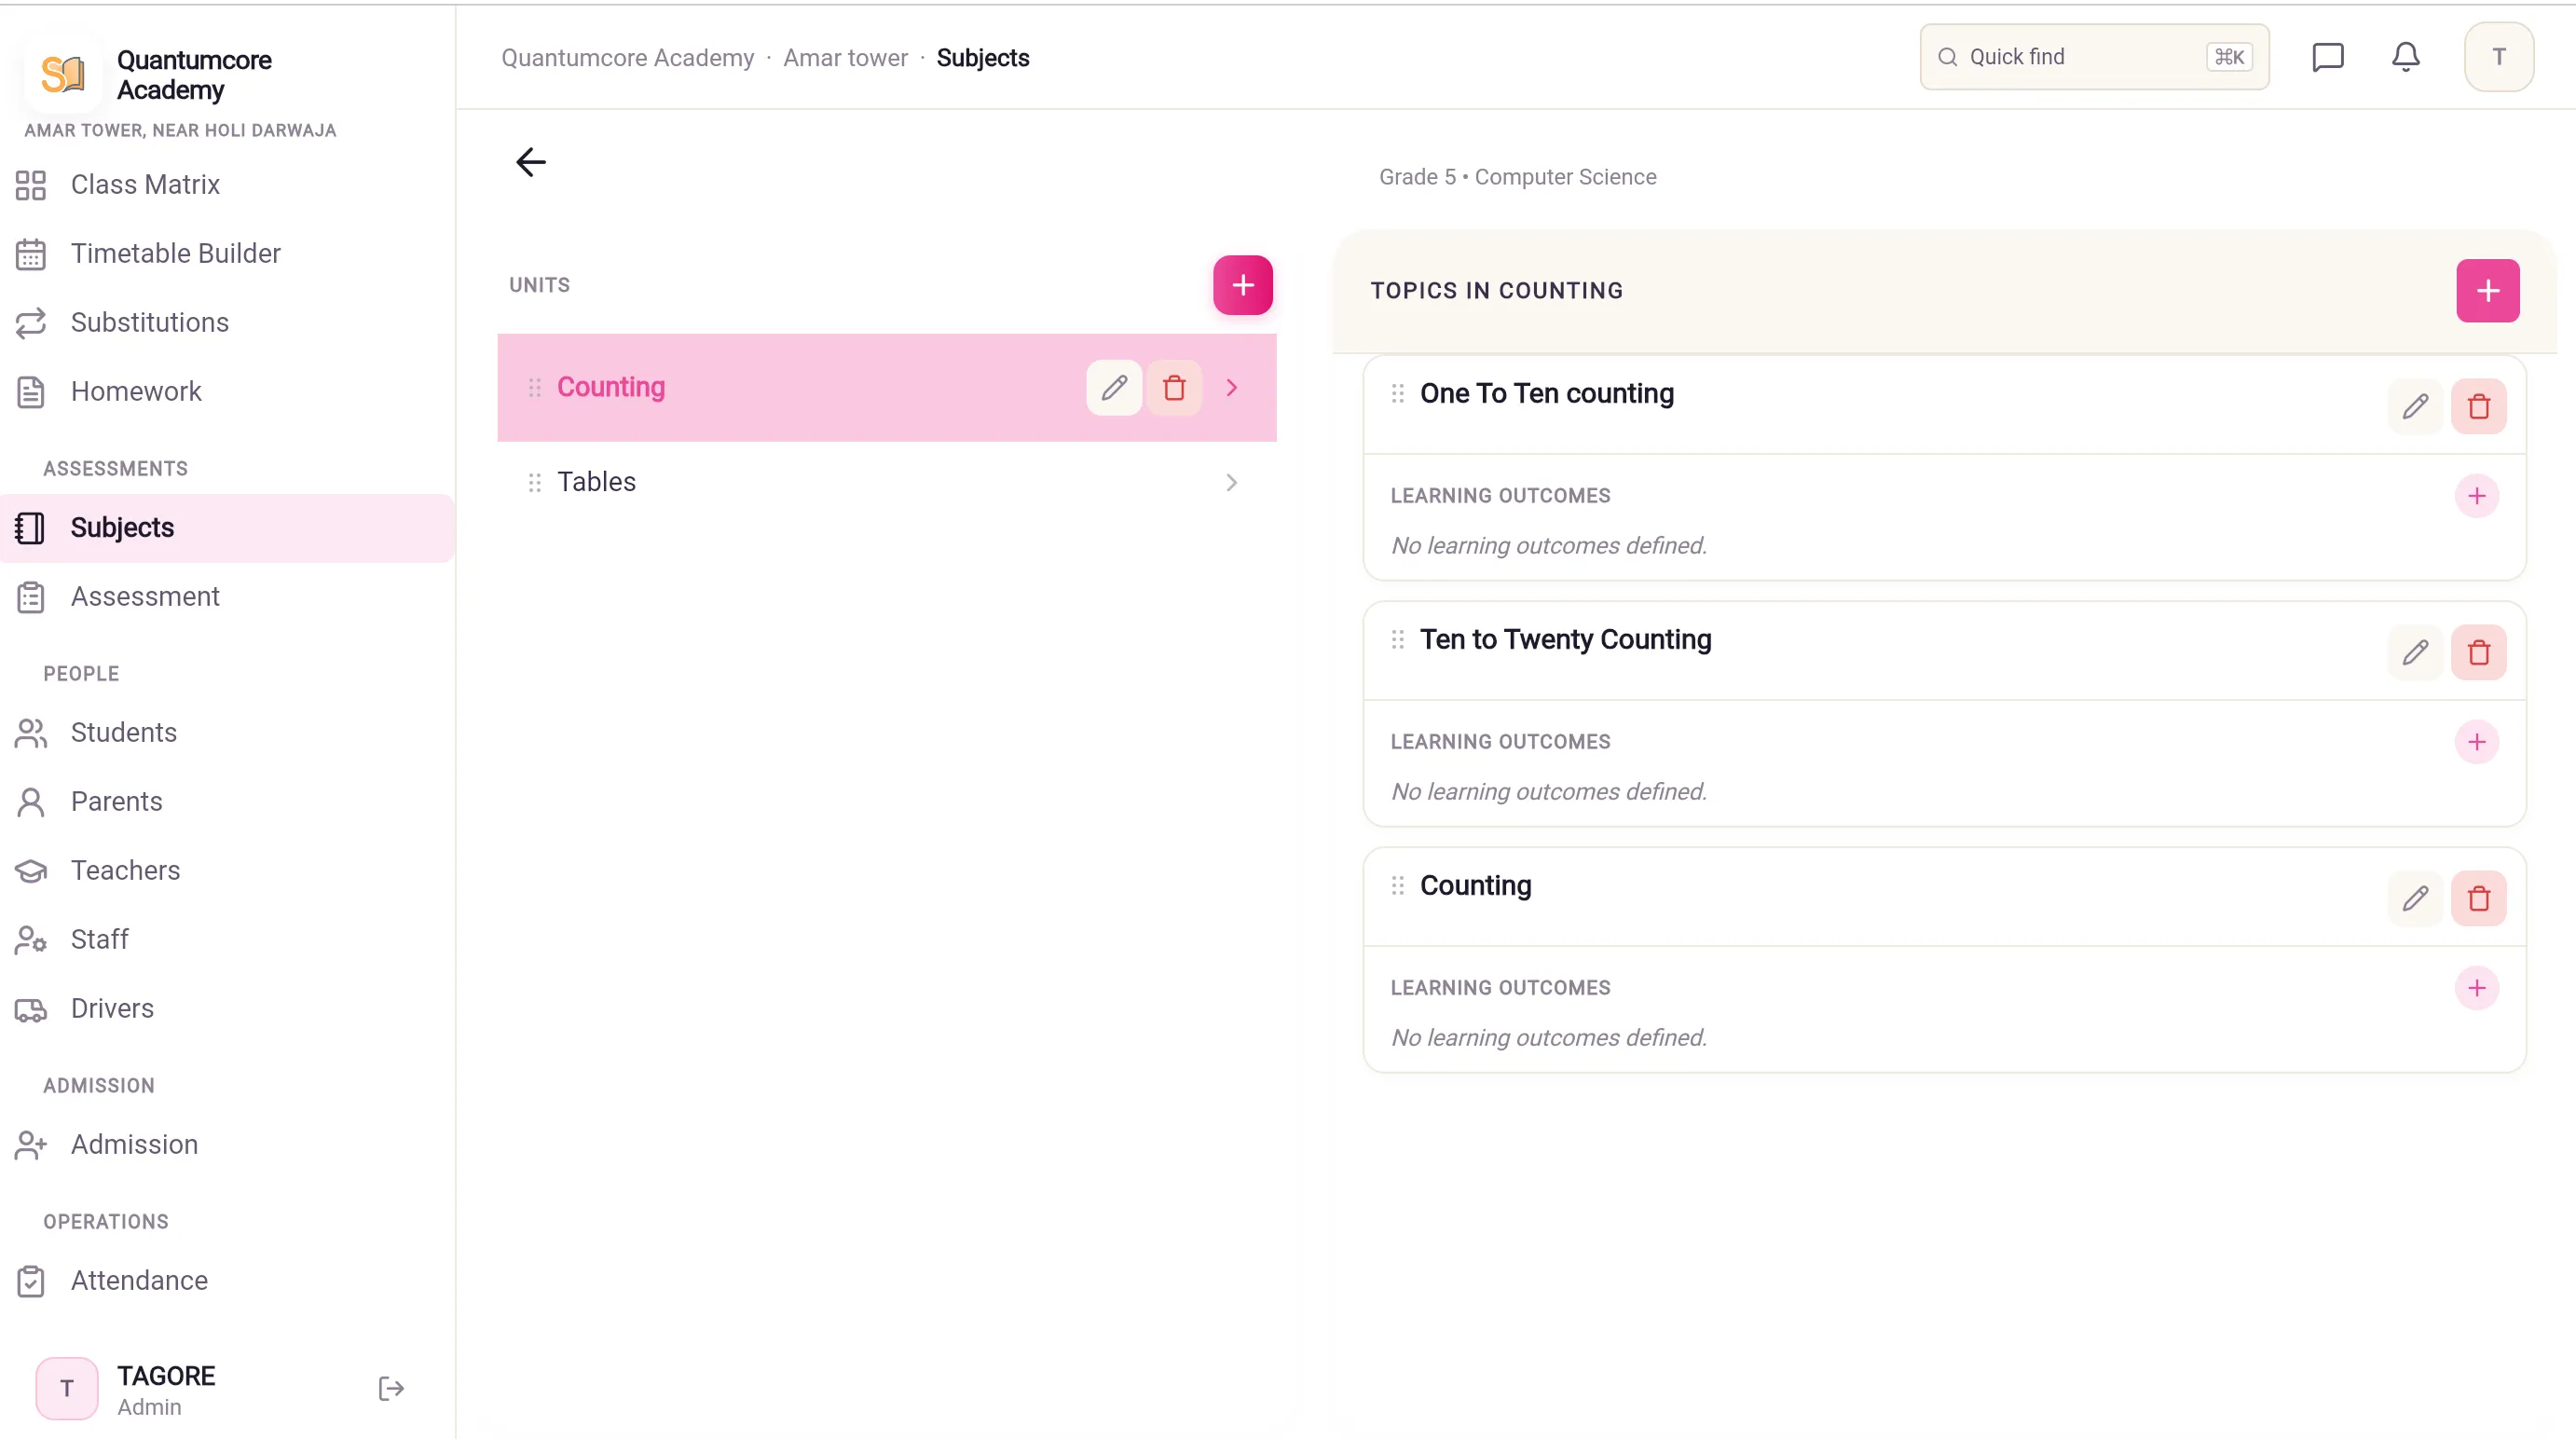Expand the Counting unit chevron
The height and width of the screenshot is (1439, 2576).
coord(1232,388)
